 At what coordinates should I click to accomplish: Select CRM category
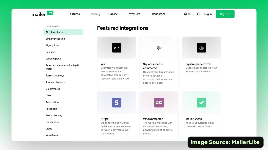[48, 95]
